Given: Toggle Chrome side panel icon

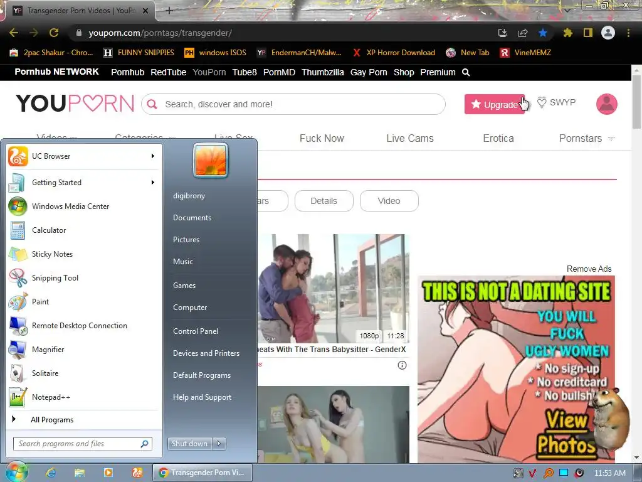Looking at the screenshot, I should tap(588, 33).
